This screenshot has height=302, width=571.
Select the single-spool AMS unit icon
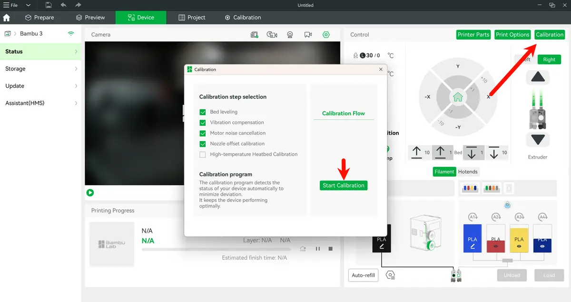[509, 189]
